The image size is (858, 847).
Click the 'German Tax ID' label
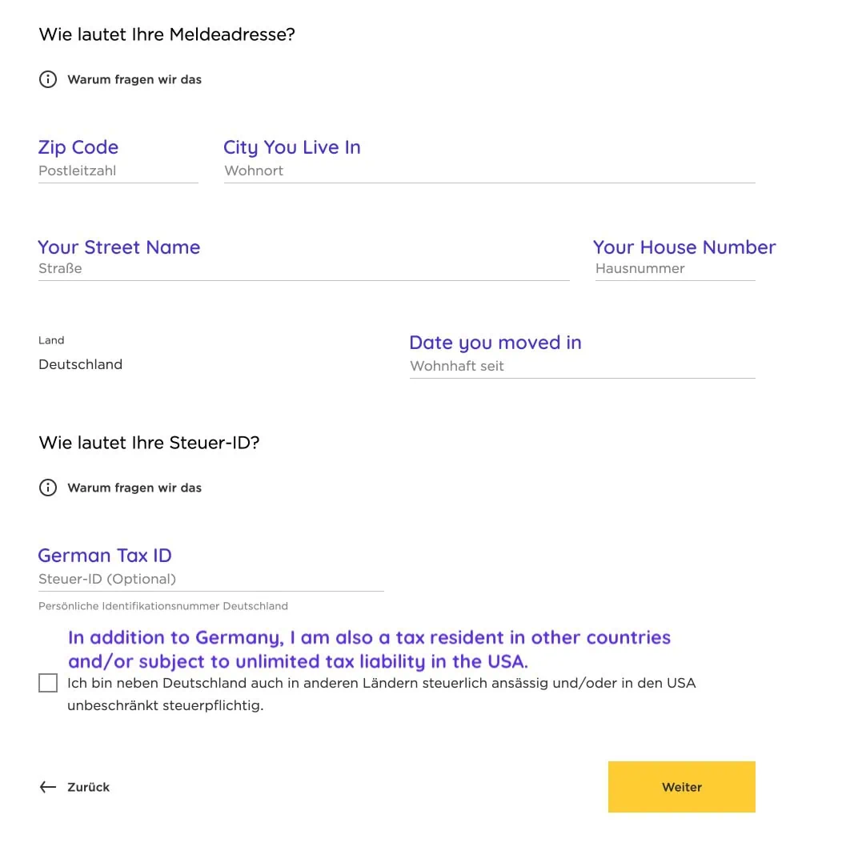click(105, 555)
